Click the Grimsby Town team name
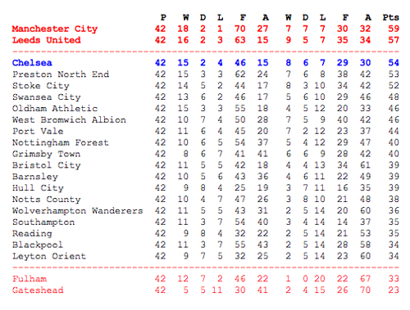Image resolution: width=410 pixels, height=310 pixels. coord(47,154)
